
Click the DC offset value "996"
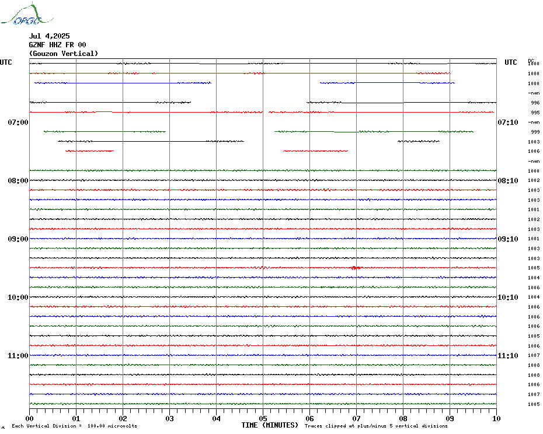pos(535,103)
